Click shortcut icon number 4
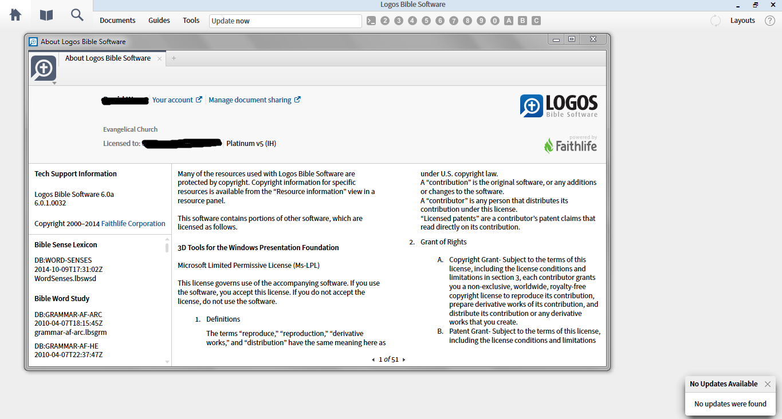782x419 pixels. 412,21
